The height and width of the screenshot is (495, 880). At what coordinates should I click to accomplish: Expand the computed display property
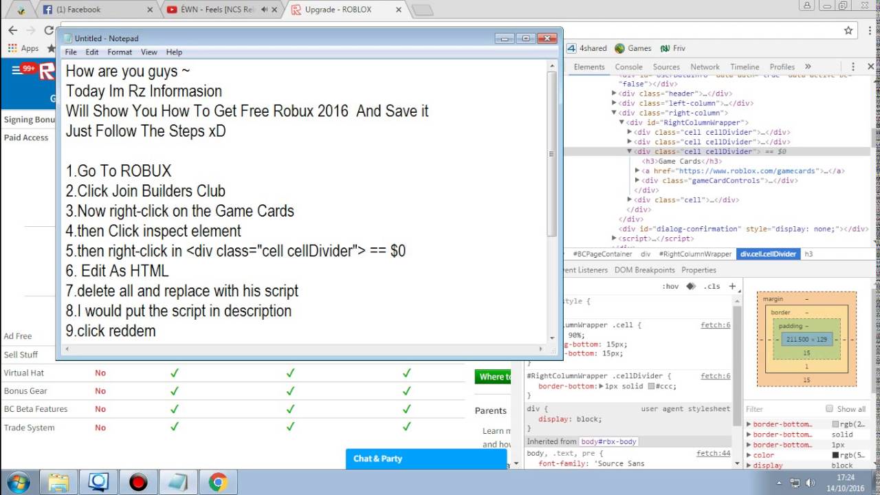pos(749,465)
